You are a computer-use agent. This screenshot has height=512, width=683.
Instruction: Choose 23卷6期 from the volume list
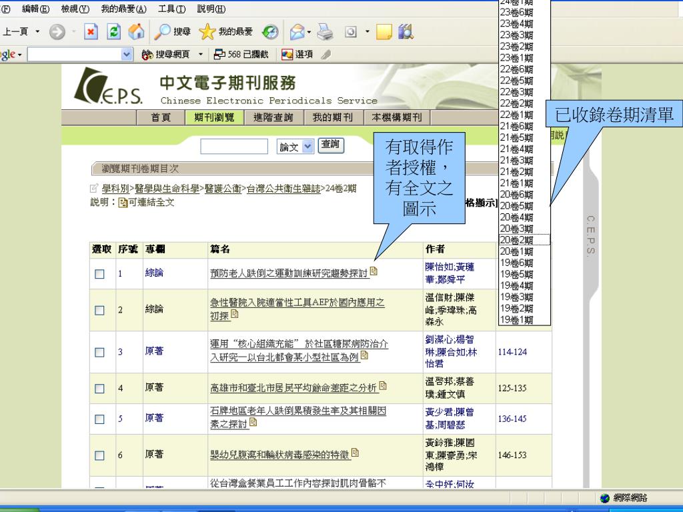[517, 12]
